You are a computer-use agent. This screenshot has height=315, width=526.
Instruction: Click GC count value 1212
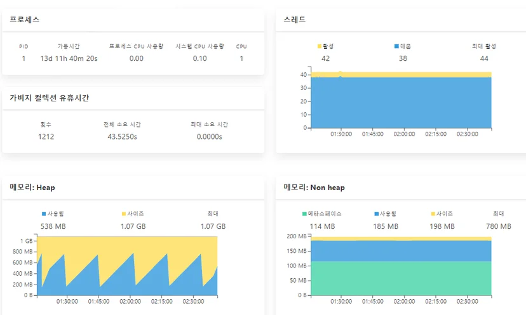click(46, 136)
